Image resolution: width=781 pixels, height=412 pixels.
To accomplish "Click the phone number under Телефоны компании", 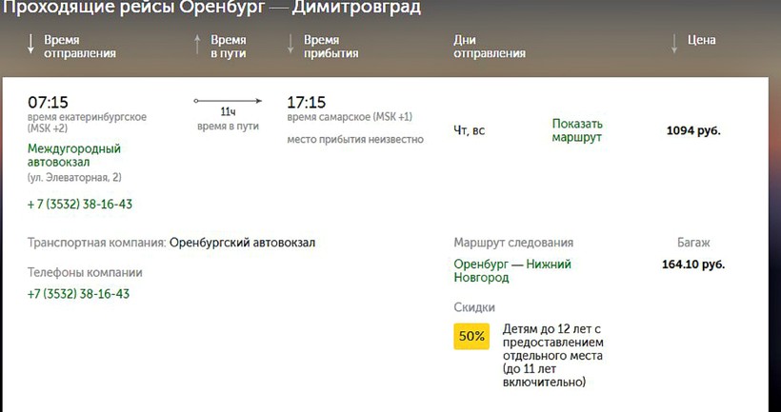I will click(79, 293).
